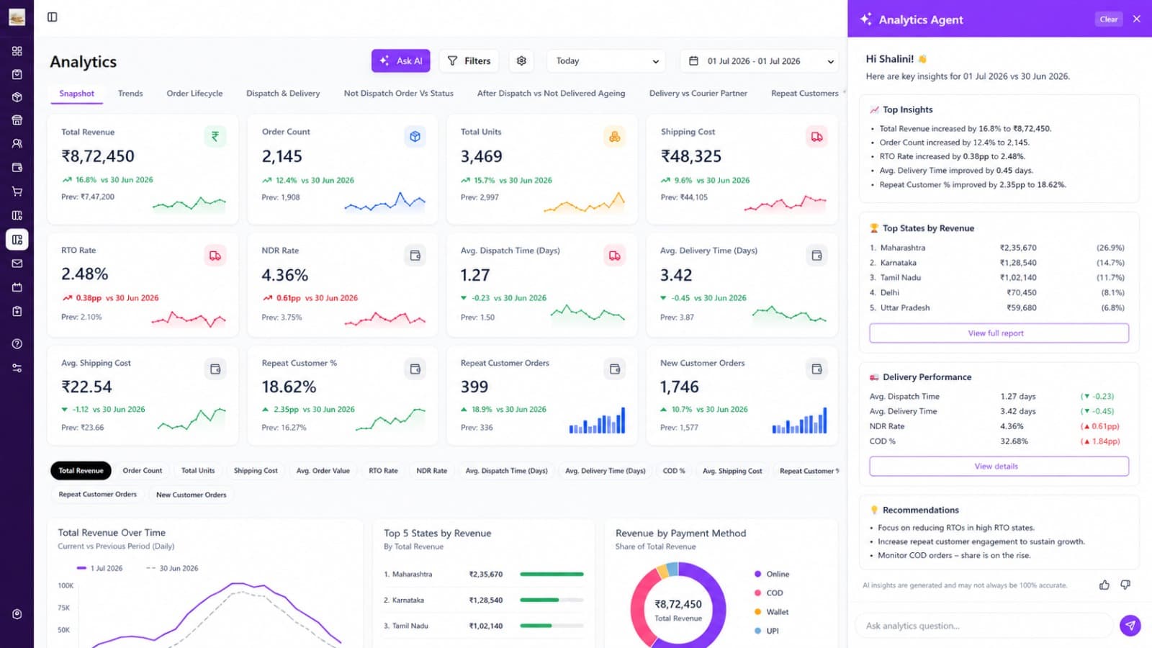Click the gear settings icon next to Filters
The height and width of the screenshot is (648, 1152).
pyautogui.click(x=521, y=61)
